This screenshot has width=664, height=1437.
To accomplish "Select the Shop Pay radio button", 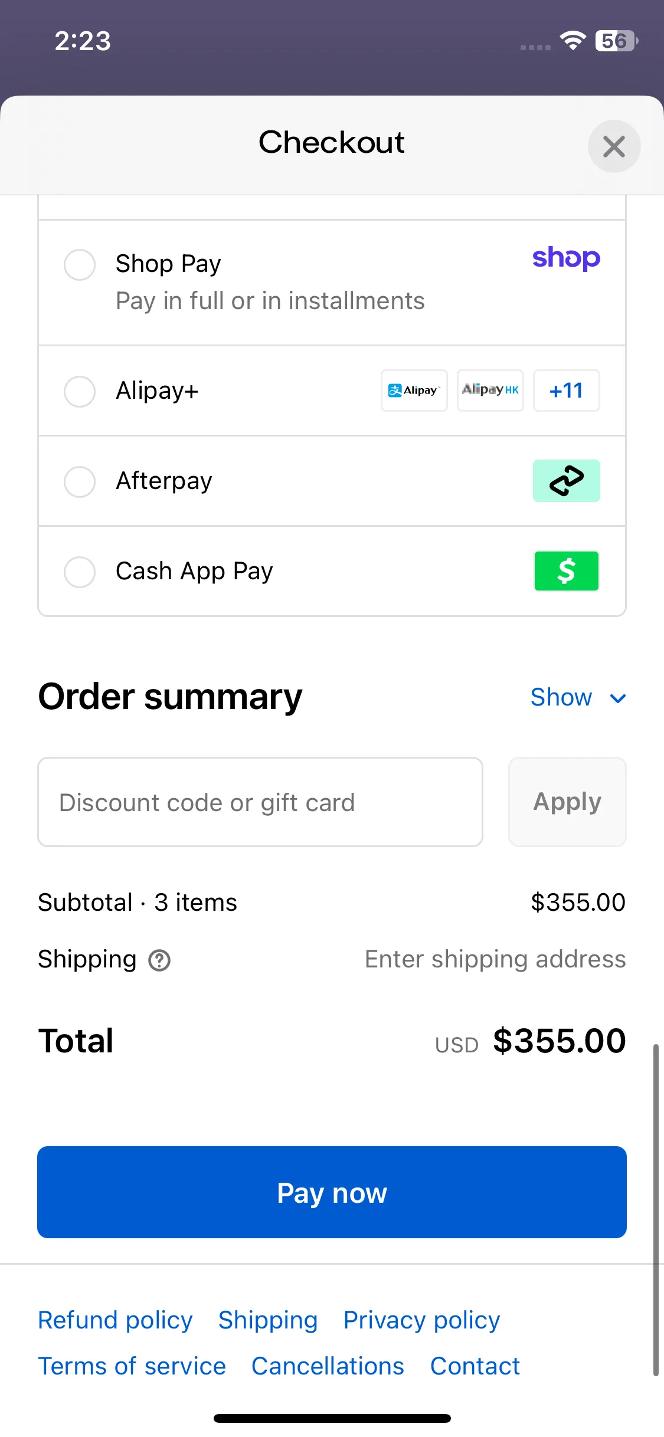I will pyautogui.click(x=80, y=264).
